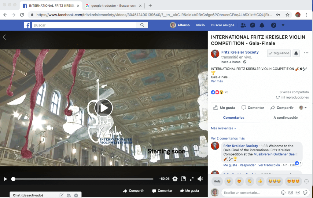Click Ver 2 comentarios más link
Image resolution: width=313 pixels, height=198 pixels.
coord(228,139)
